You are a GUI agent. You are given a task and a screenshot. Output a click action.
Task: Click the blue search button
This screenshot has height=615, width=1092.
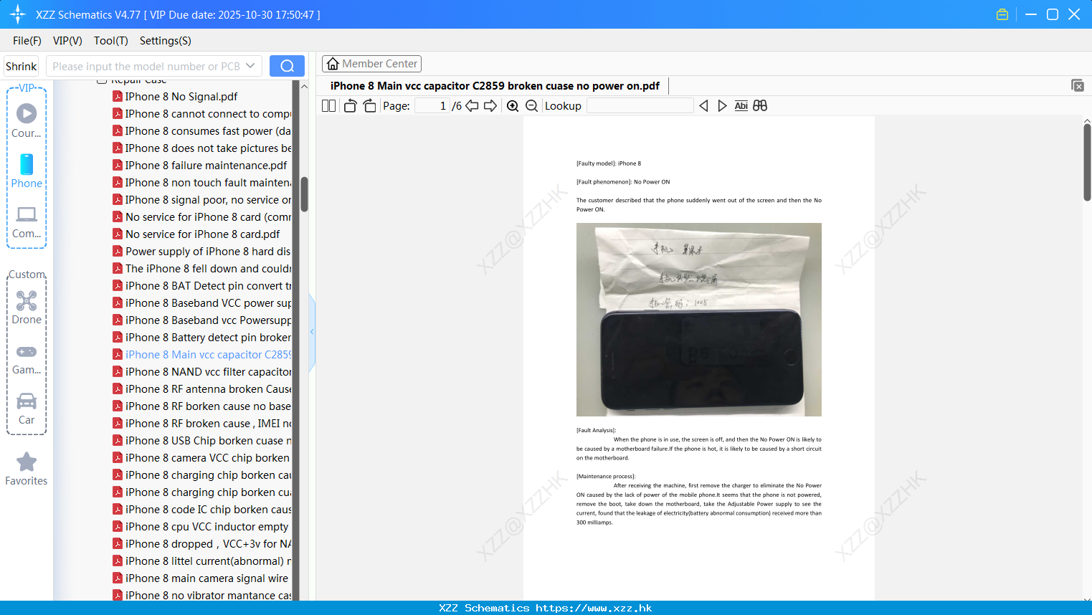pos(287,66)
